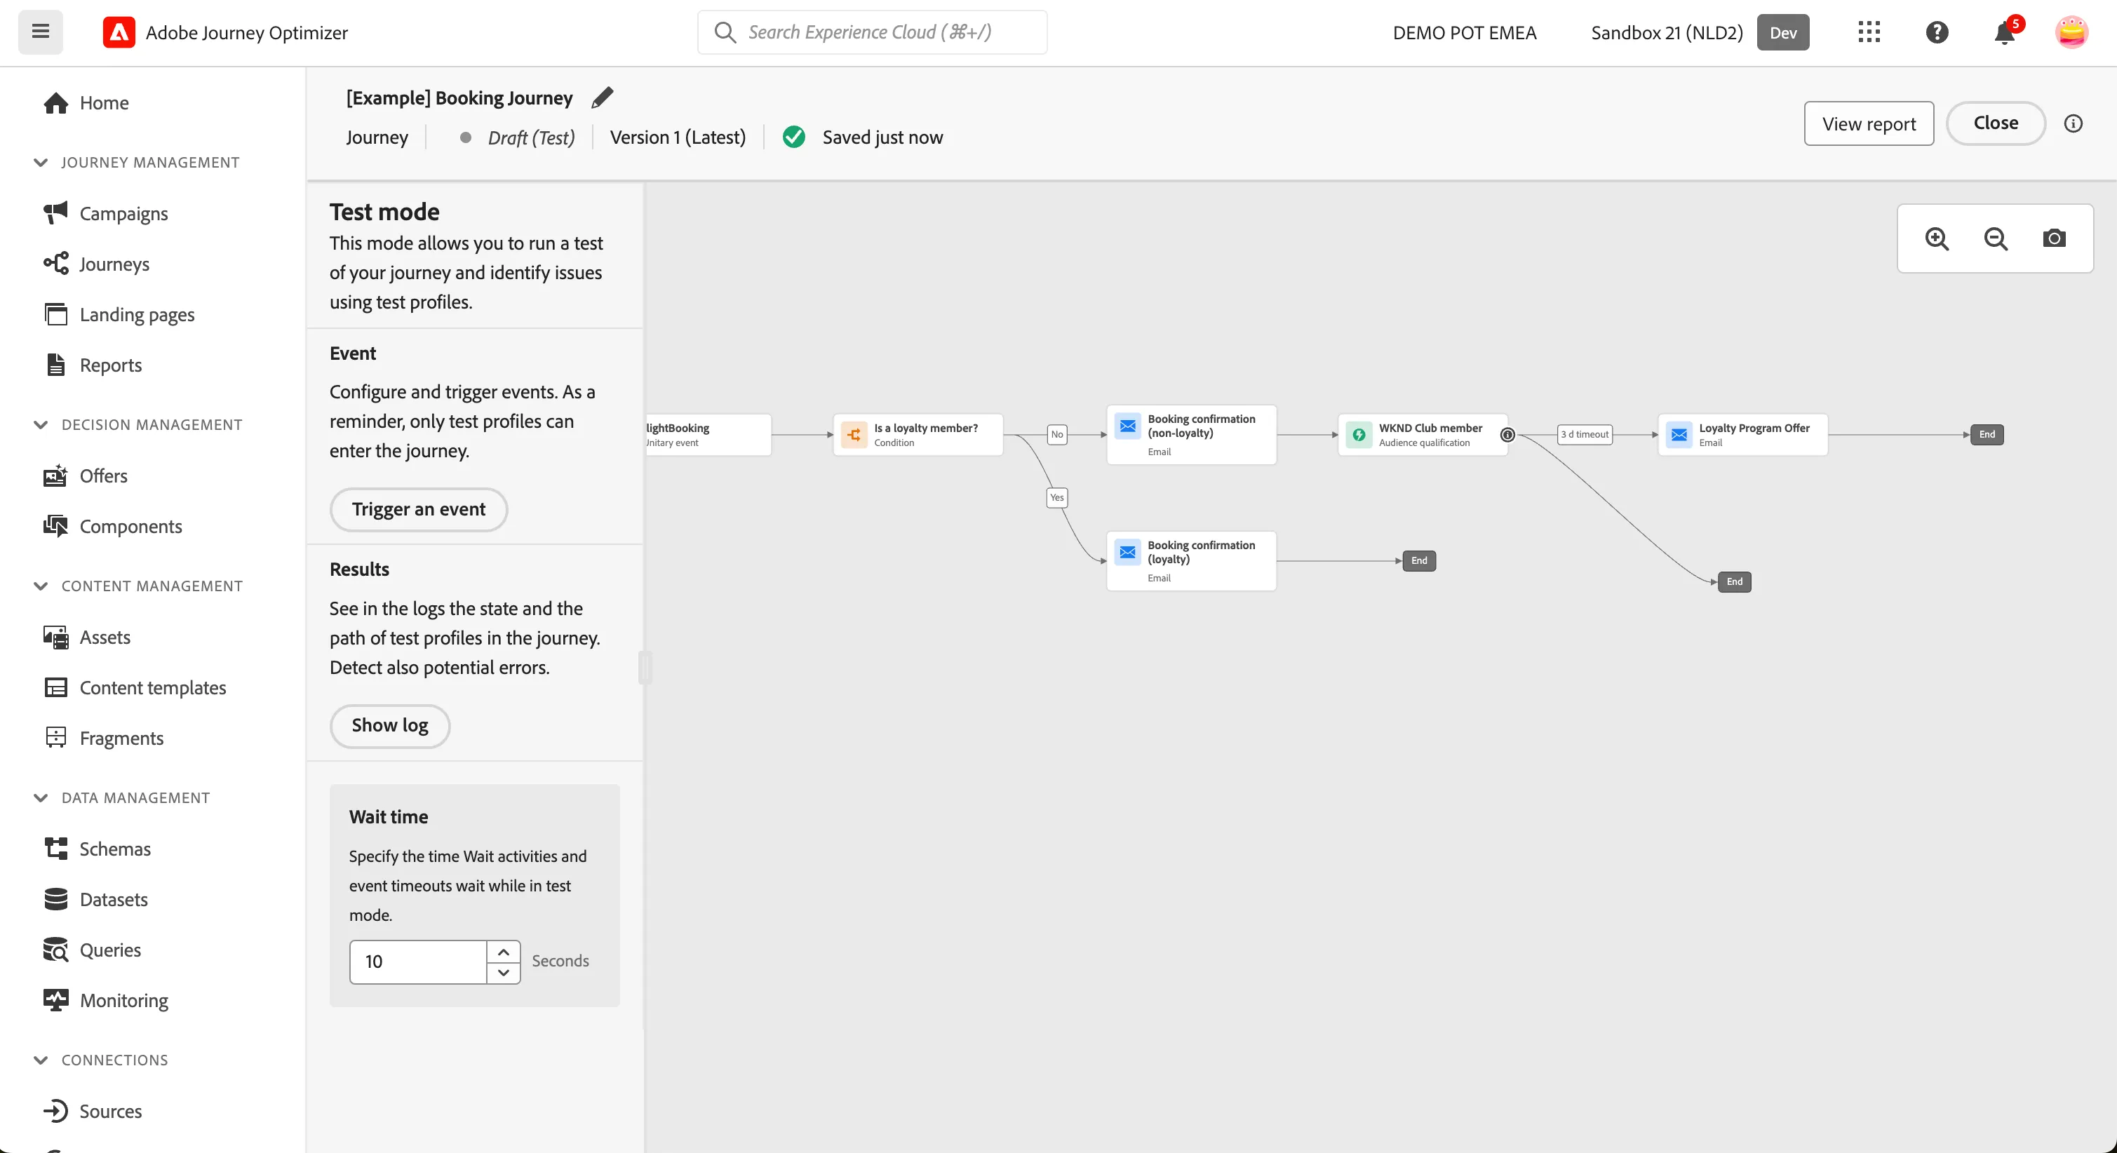The height and width of the screenshot is (1153, 2117).
Task: Collapse the Content Management section
Action: point(40,585)
